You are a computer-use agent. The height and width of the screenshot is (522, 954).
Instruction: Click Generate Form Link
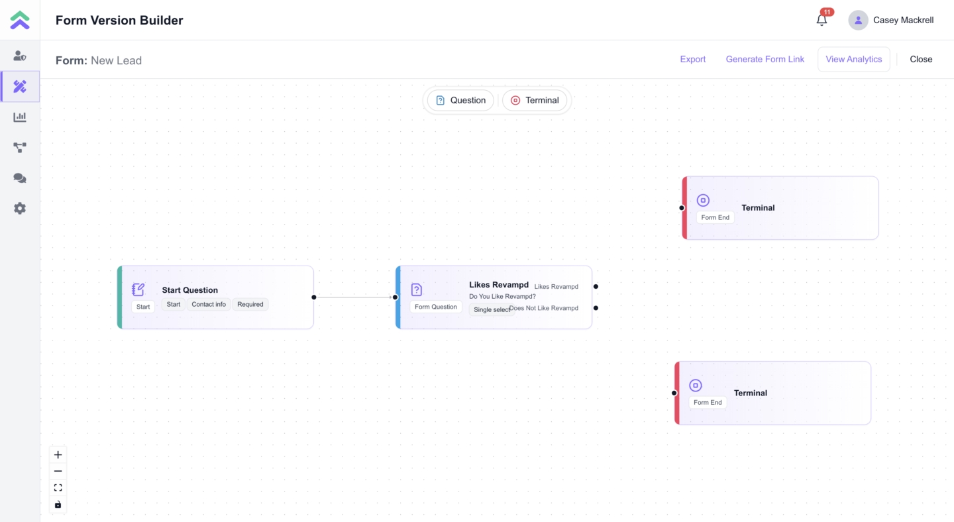coord(765,60)
